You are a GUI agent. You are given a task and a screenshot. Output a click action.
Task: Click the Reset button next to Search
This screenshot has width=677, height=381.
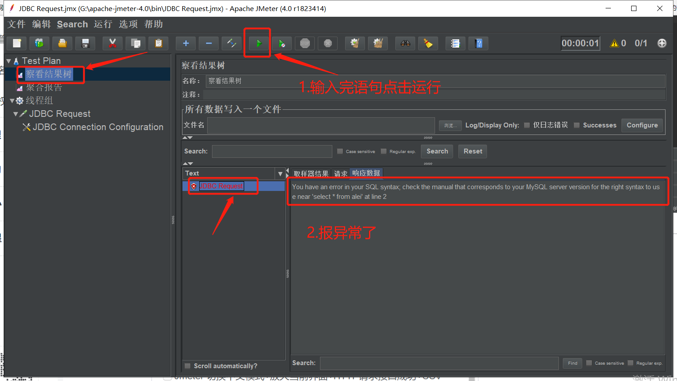tap(472, 151)
